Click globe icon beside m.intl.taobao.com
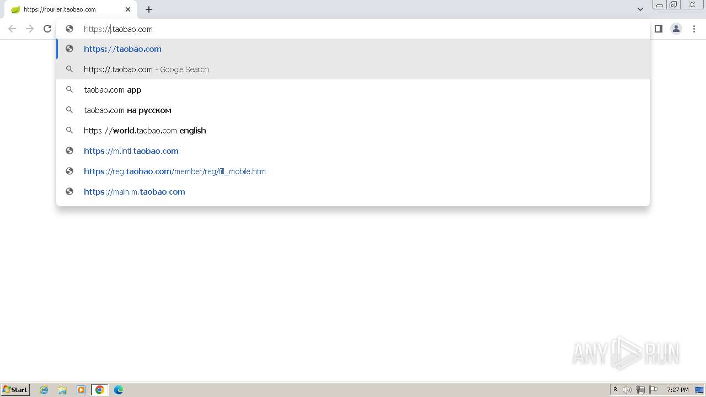This screenshot has height=397, width=706. tap(69, 151)
